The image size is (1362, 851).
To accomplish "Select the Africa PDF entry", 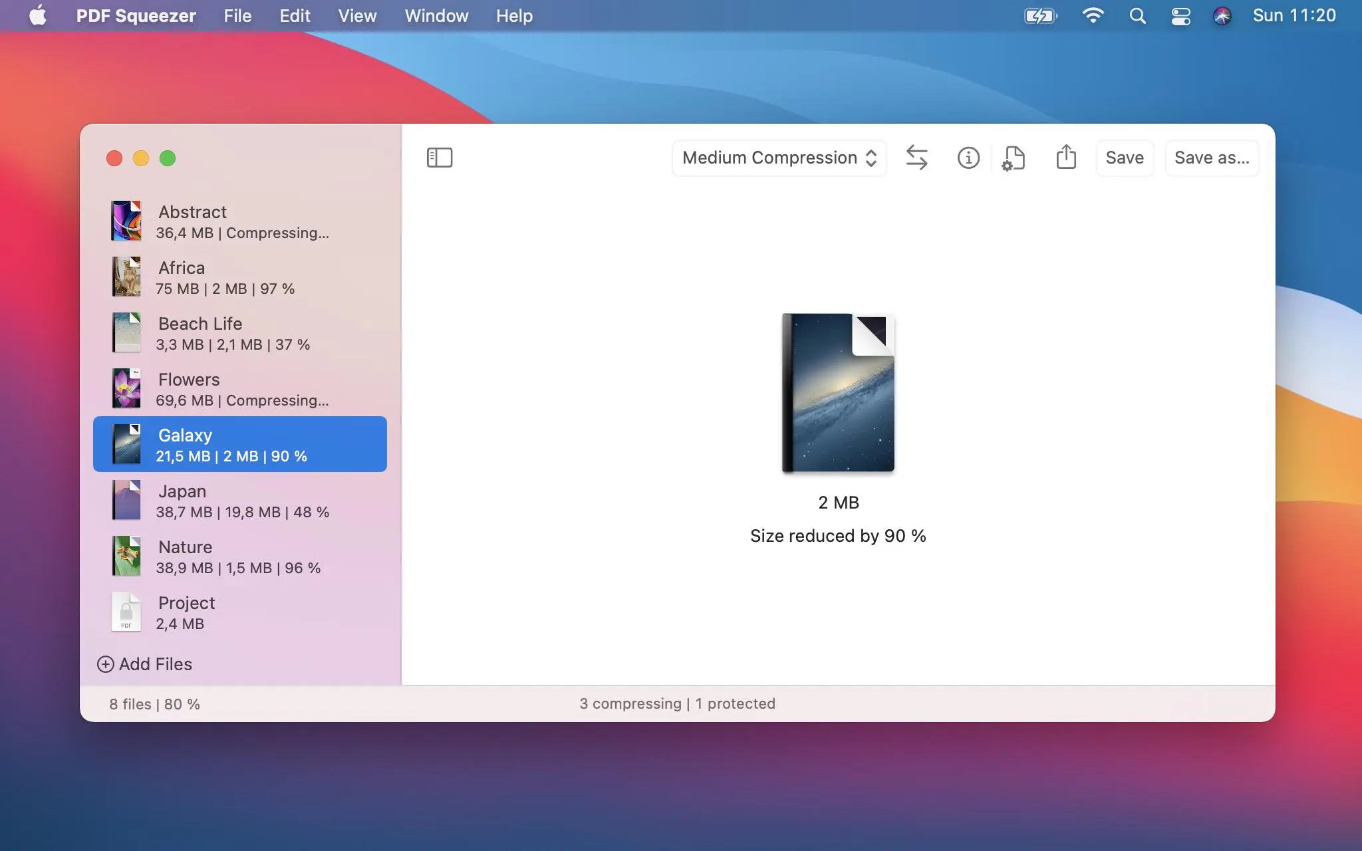I will tap(239, 277).
